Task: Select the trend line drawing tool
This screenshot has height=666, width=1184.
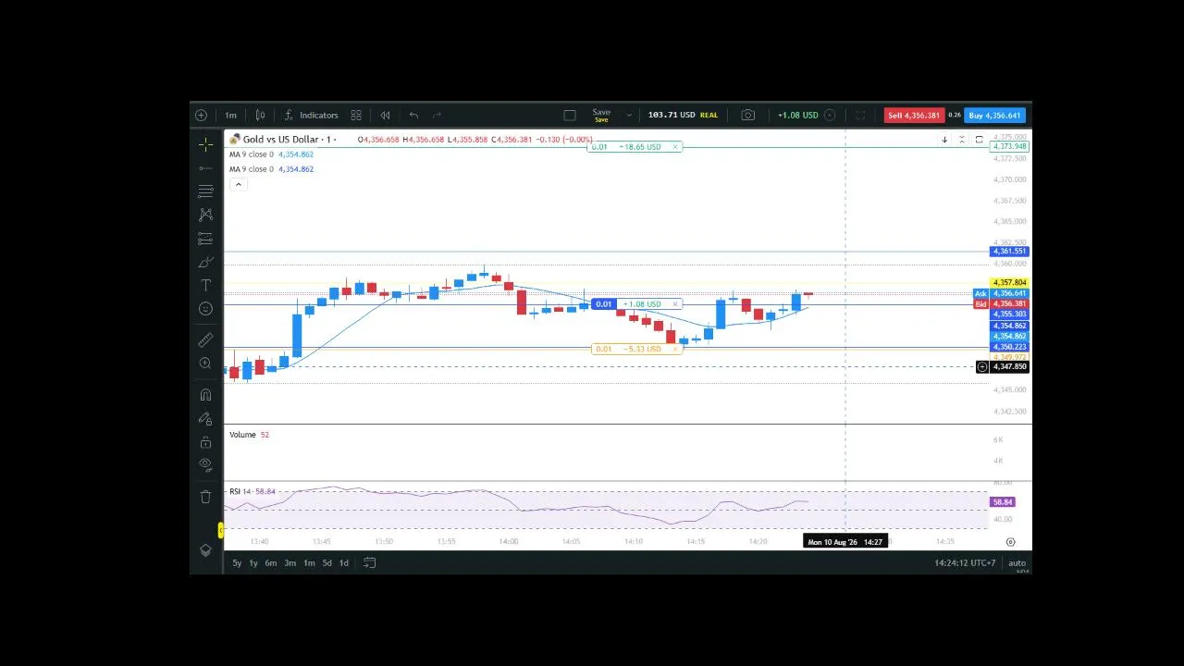Action: 205,168
